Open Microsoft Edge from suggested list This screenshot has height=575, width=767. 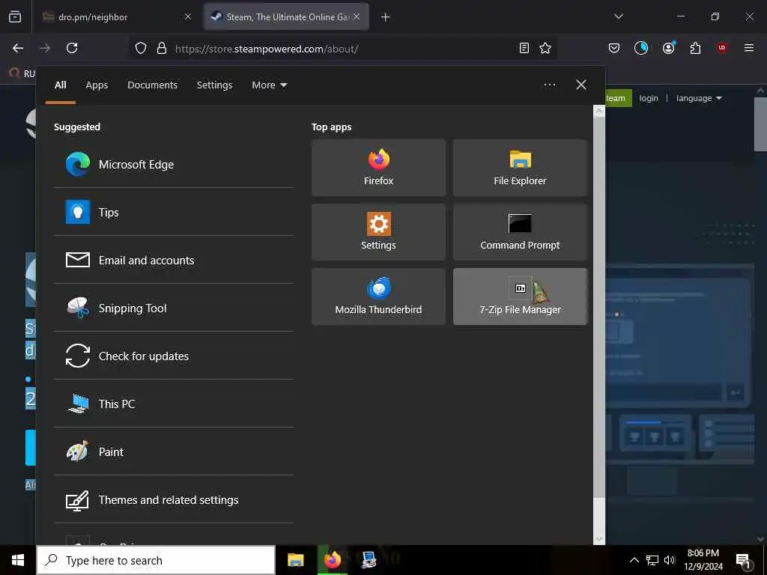coord(174,164)
